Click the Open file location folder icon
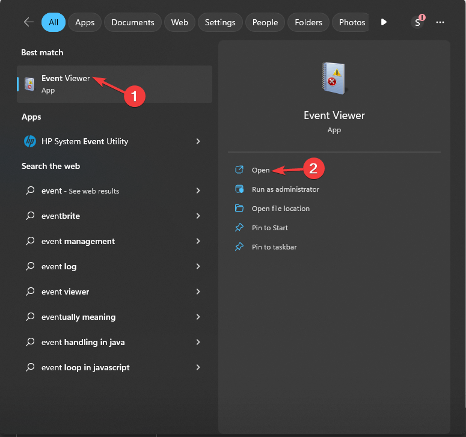The image size is (466, 437). coord(239,208)
